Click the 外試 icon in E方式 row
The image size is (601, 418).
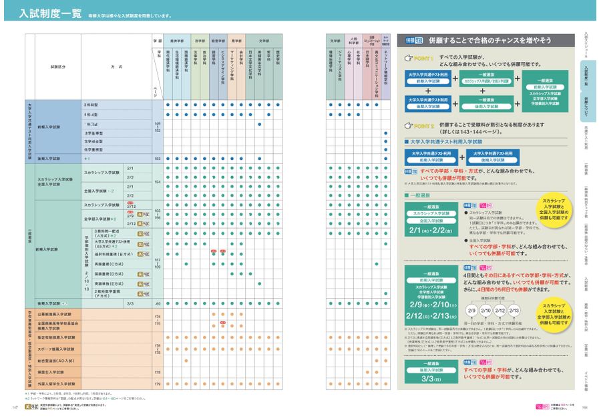coord(144,284)
